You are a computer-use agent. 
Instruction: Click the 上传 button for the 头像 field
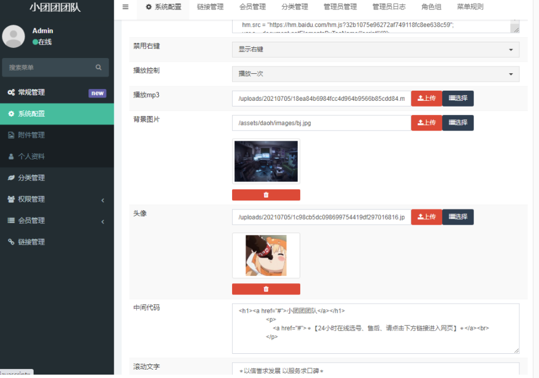click(x=426, y=216)
